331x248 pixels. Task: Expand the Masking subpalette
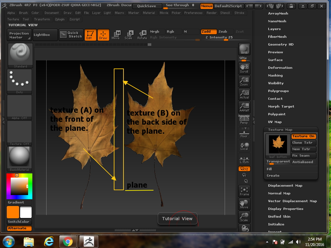click(x=275, y=76)
